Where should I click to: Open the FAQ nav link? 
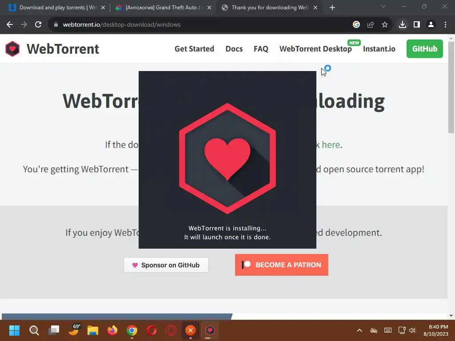(x=261, y=49)
